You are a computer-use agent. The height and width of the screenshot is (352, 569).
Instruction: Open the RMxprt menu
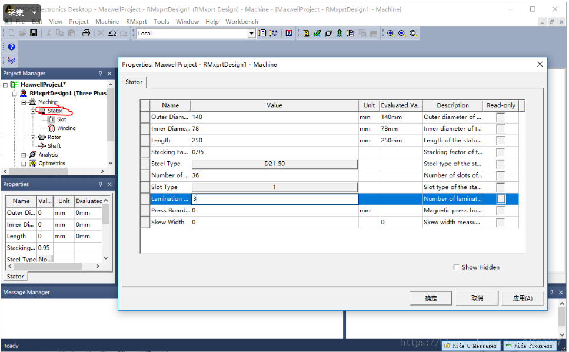coord(136,21)
